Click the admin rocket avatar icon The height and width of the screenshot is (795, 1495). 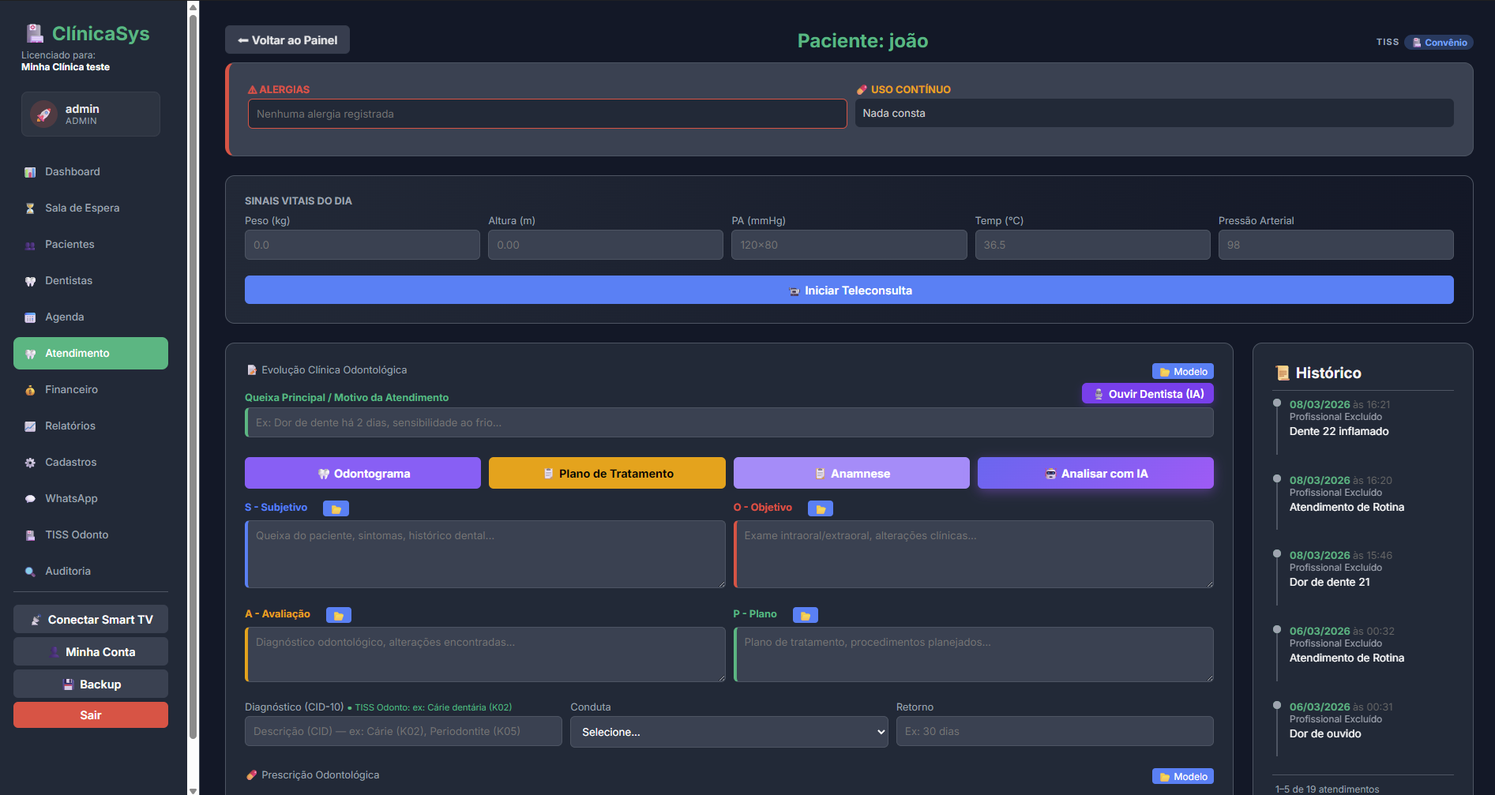pos(44,114)
